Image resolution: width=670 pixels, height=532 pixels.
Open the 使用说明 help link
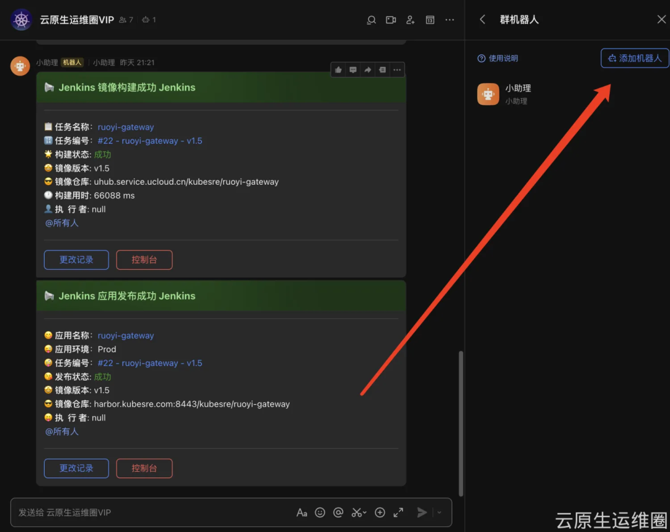pos(498,58)
